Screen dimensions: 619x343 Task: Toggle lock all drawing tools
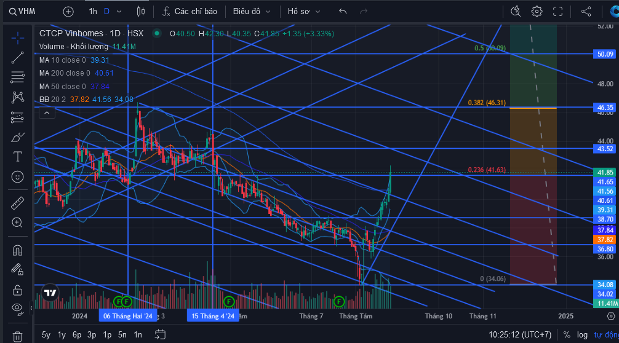click(17, 290)
